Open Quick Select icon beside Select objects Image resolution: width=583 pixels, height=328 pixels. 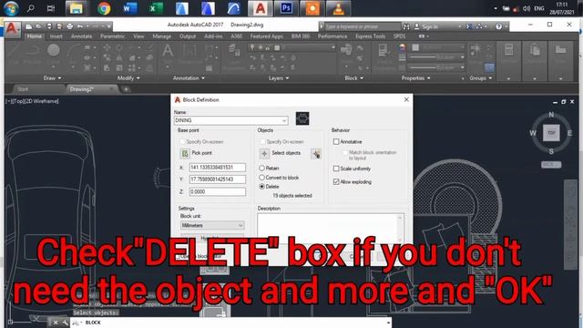point(316,154)
